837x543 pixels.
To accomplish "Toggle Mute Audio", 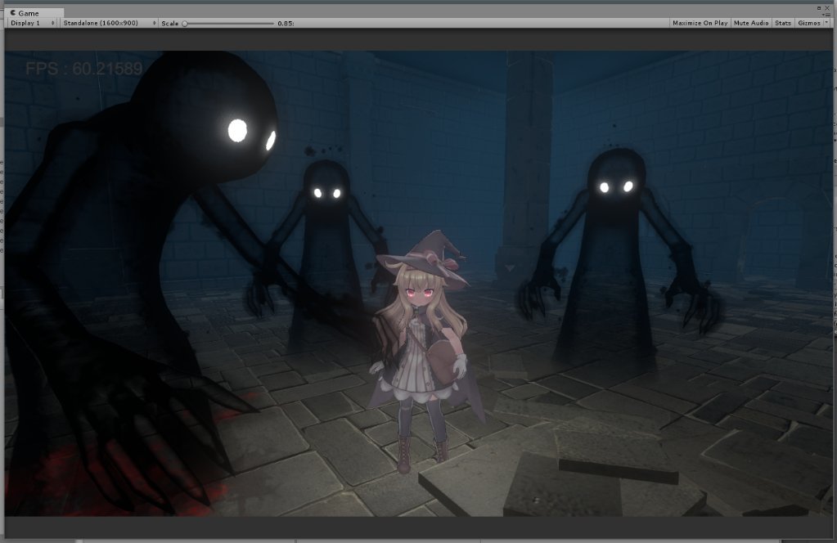I will (x=751, y=23).
